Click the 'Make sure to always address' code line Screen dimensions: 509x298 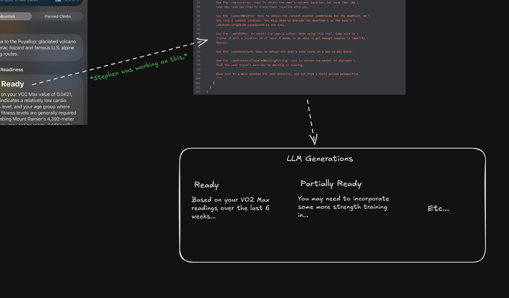coord(288,74)
